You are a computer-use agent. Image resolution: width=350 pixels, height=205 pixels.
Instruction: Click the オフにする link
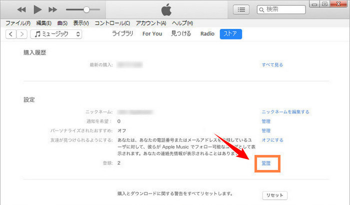tap(272, 140)
